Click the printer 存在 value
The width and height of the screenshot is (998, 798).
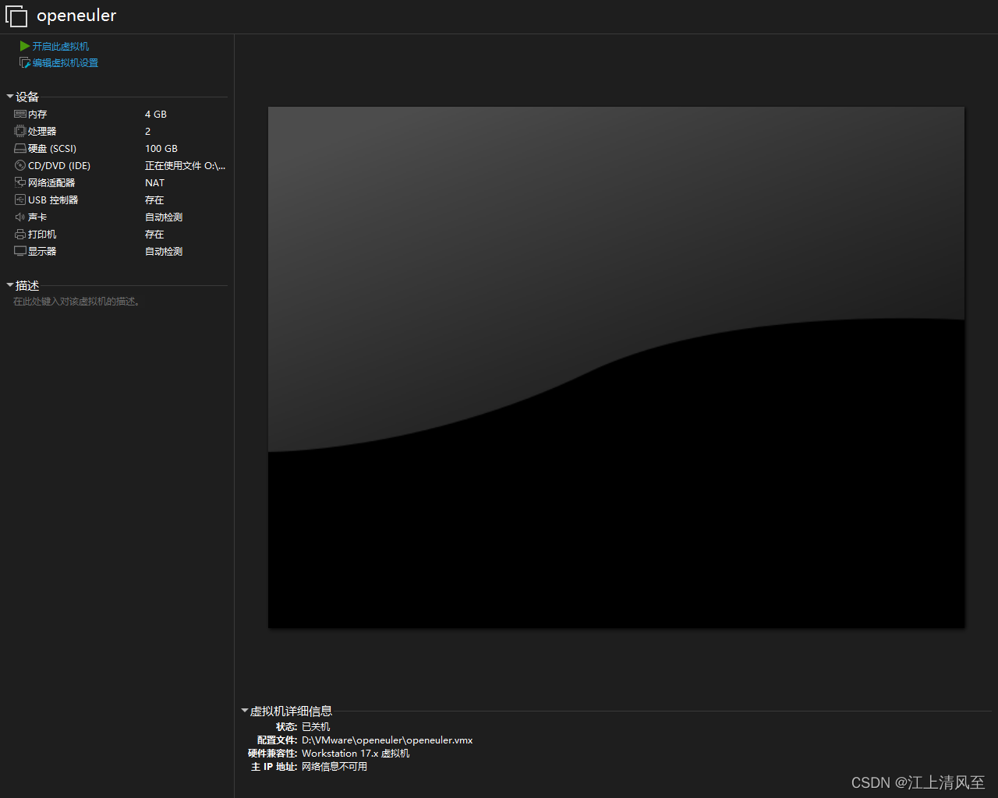154,235
